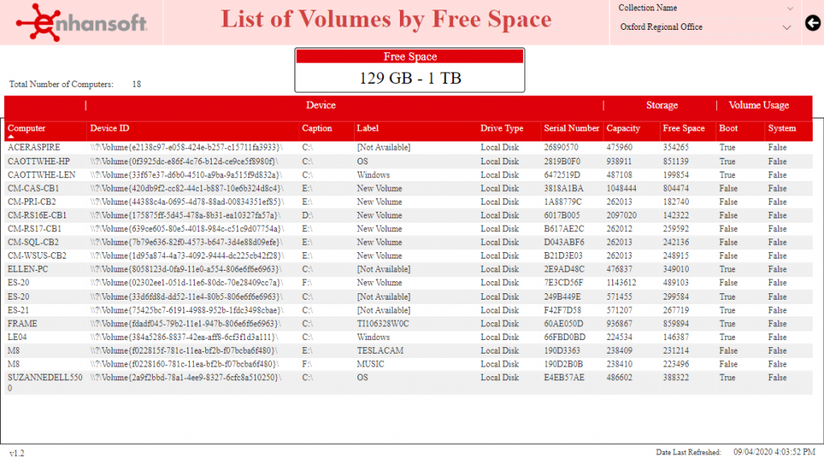Select the CM-RS17-CB1 computer cell
The image size is (824, 464).
point(34,229)
